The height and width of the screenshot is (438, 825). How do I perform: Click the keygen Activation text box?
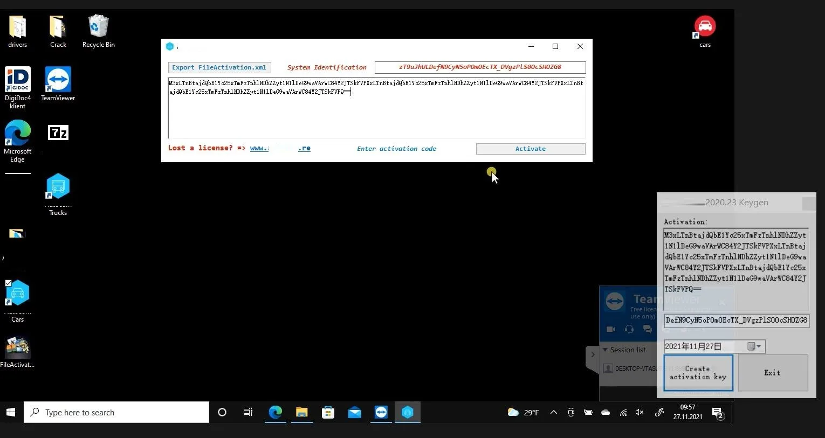tap(736, 269)
